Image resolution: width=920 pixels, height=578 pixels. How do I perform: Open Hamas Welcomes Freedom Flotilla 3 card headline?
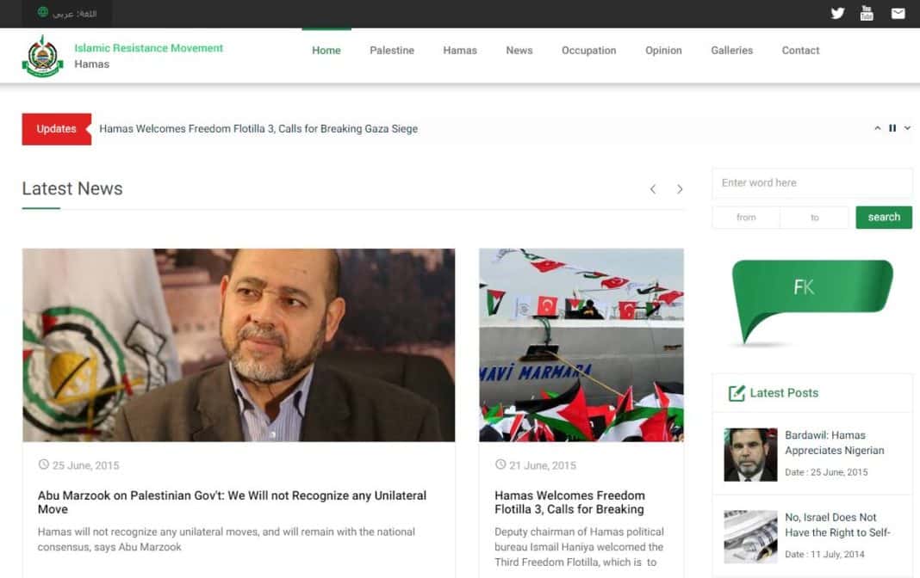click(569, 502)
